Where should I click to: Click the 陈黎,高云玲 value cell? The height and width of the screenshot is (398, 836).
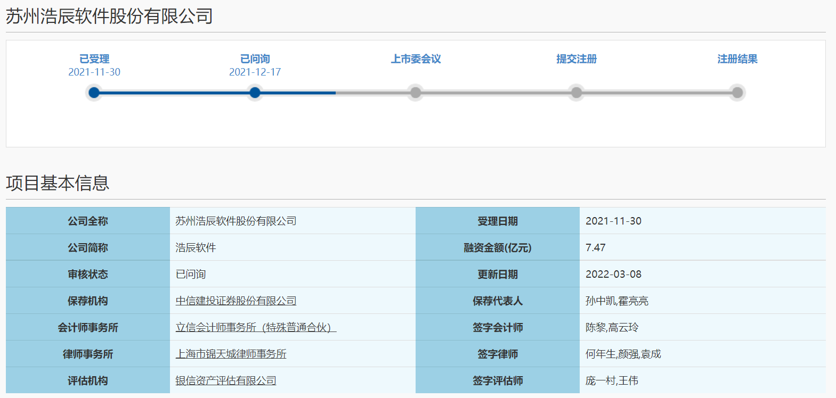point(703,327)
